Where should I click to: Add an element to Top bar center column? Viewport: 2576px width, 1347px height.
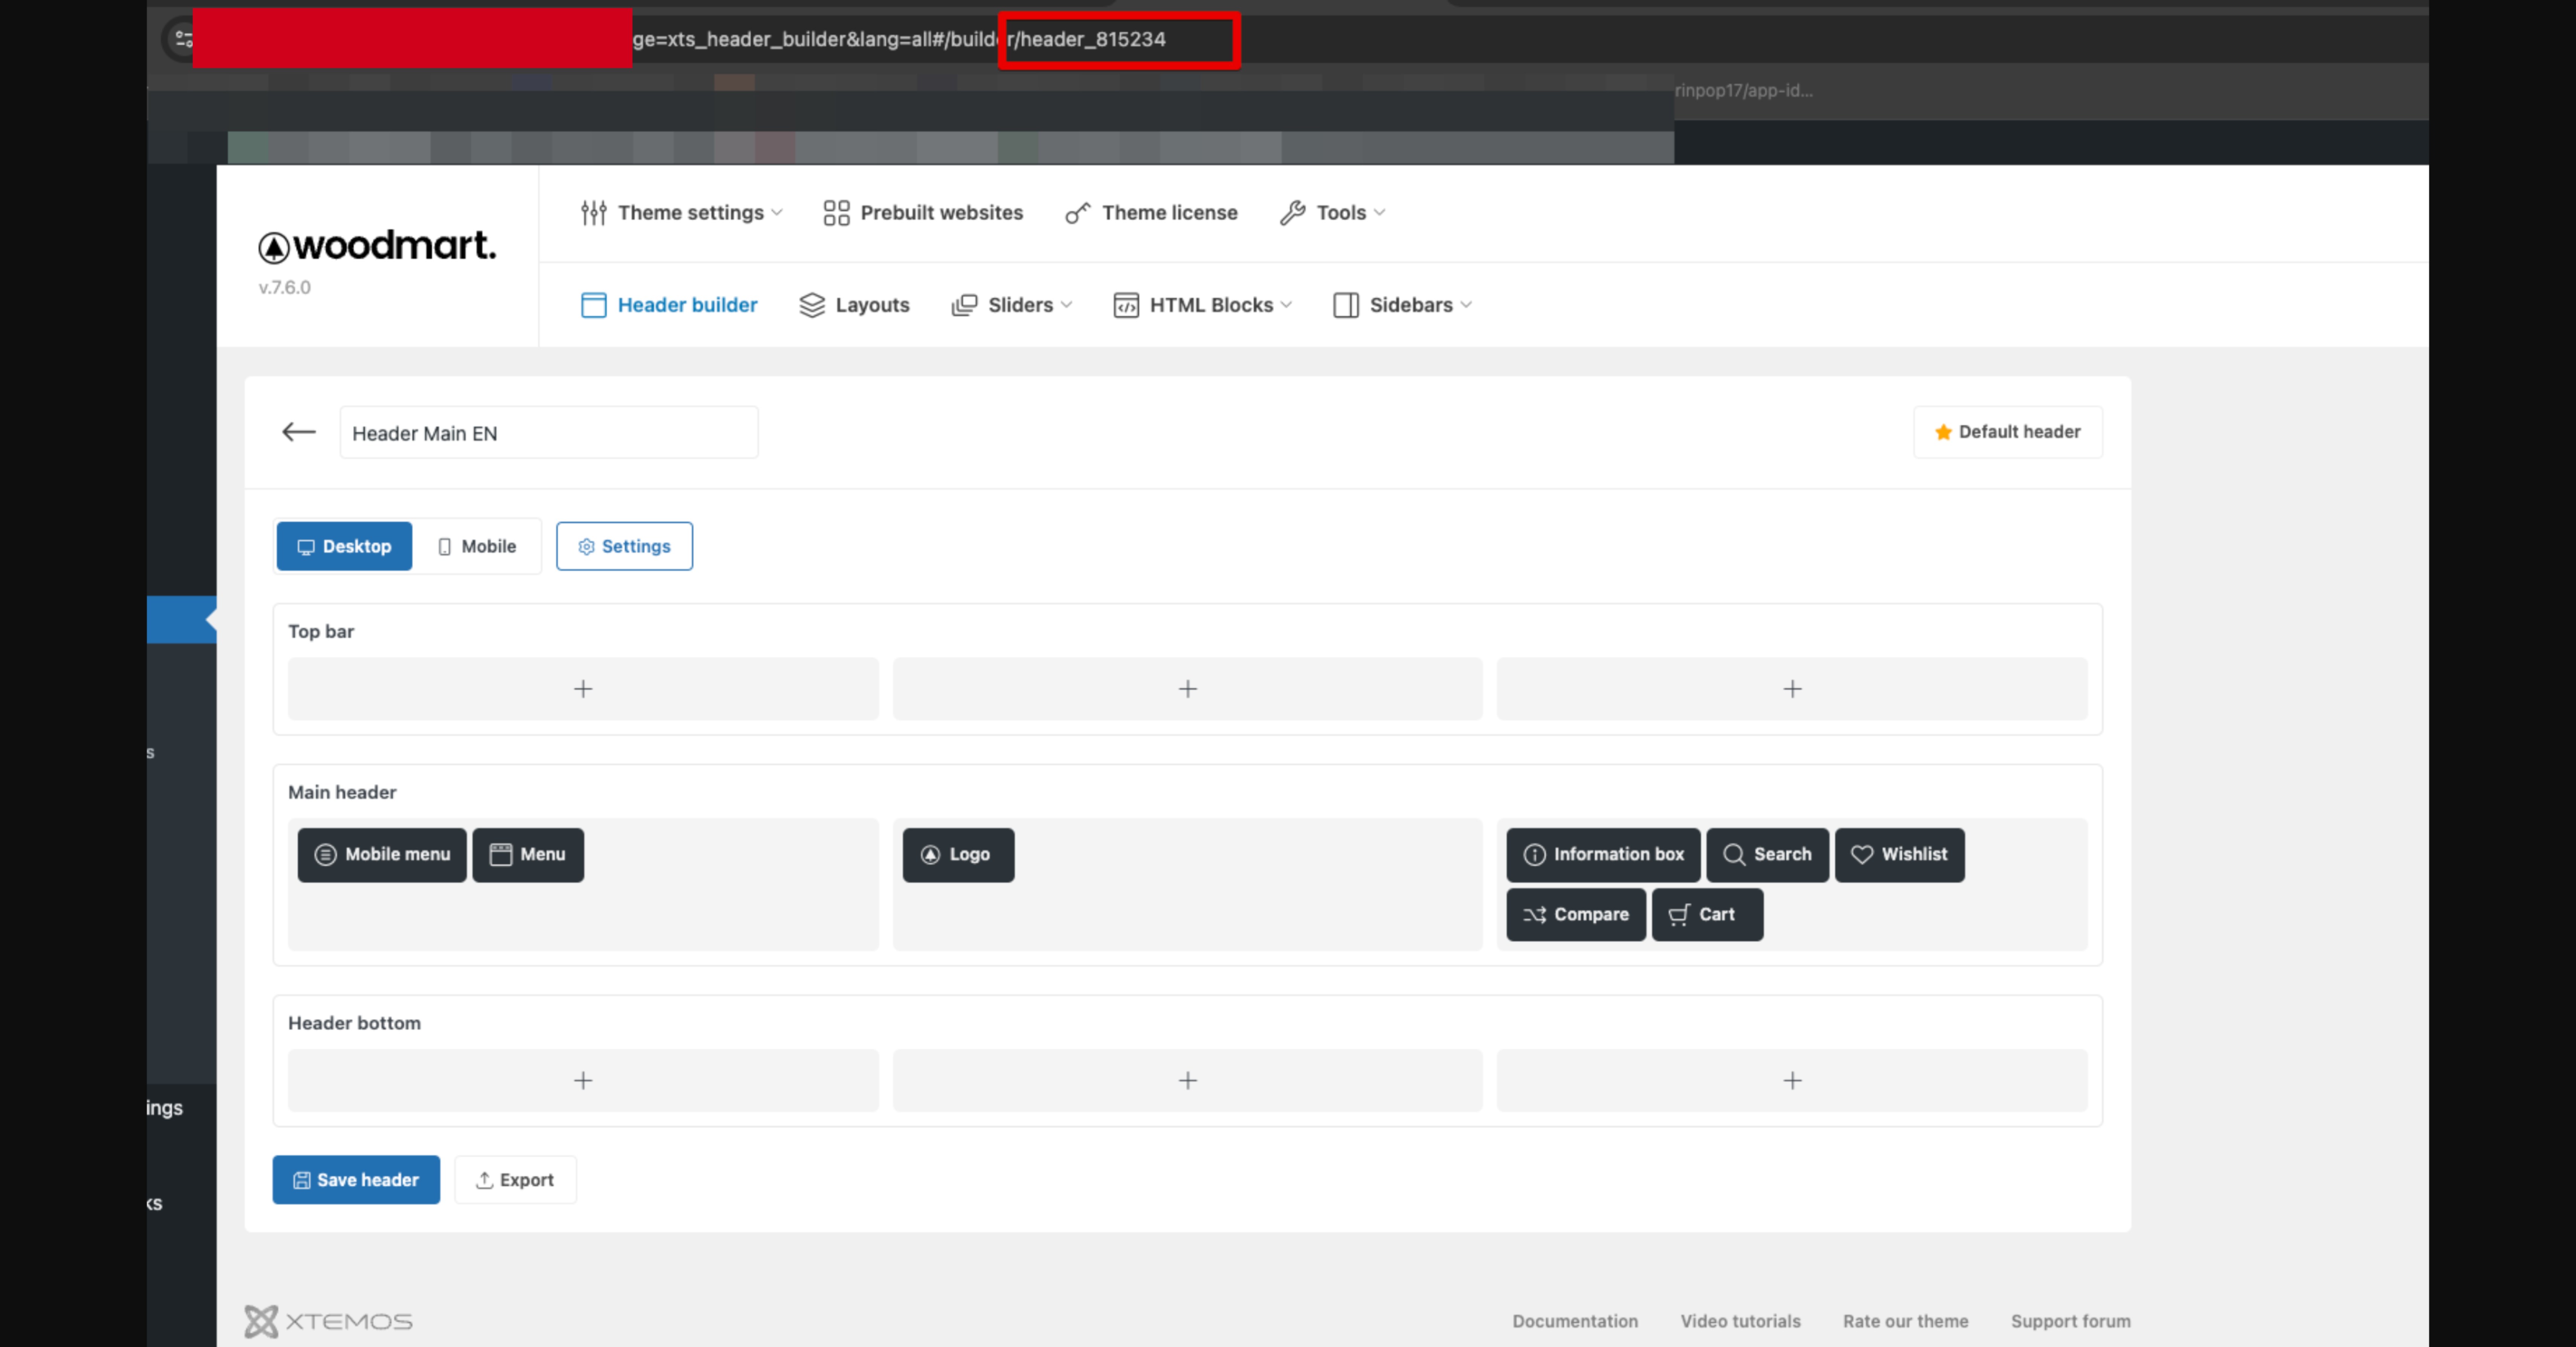point(1187,689)
